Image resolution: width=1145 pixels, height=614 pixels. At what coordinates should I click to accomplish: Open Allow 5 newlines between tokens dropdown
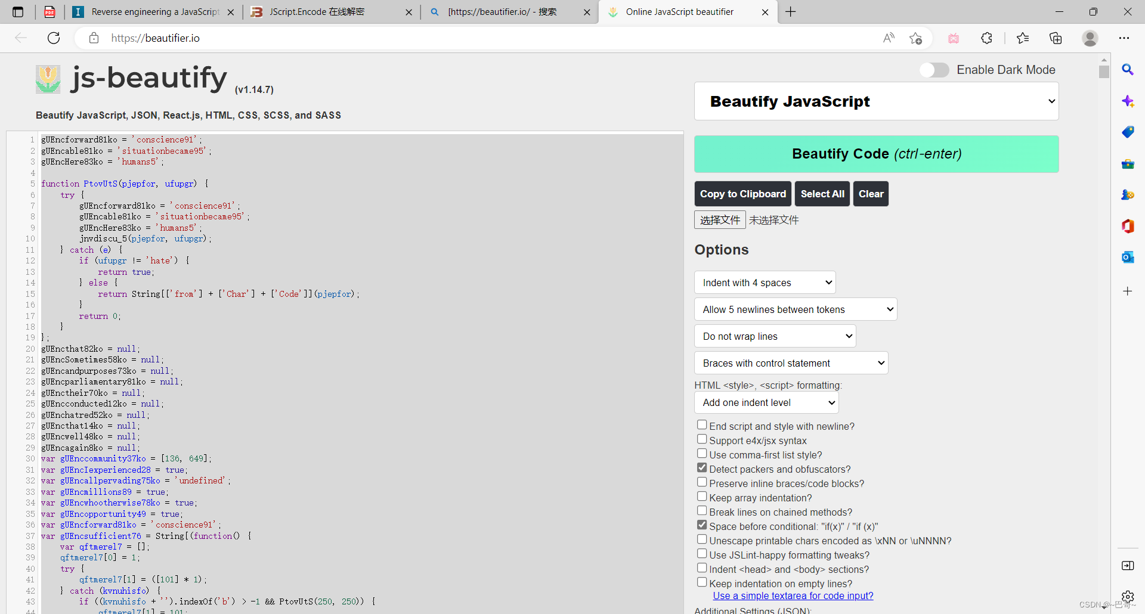click(796, 309)
